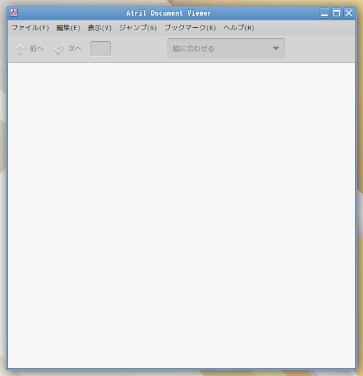
Task: Click the 前へ button label
Action: coord(37,49)
